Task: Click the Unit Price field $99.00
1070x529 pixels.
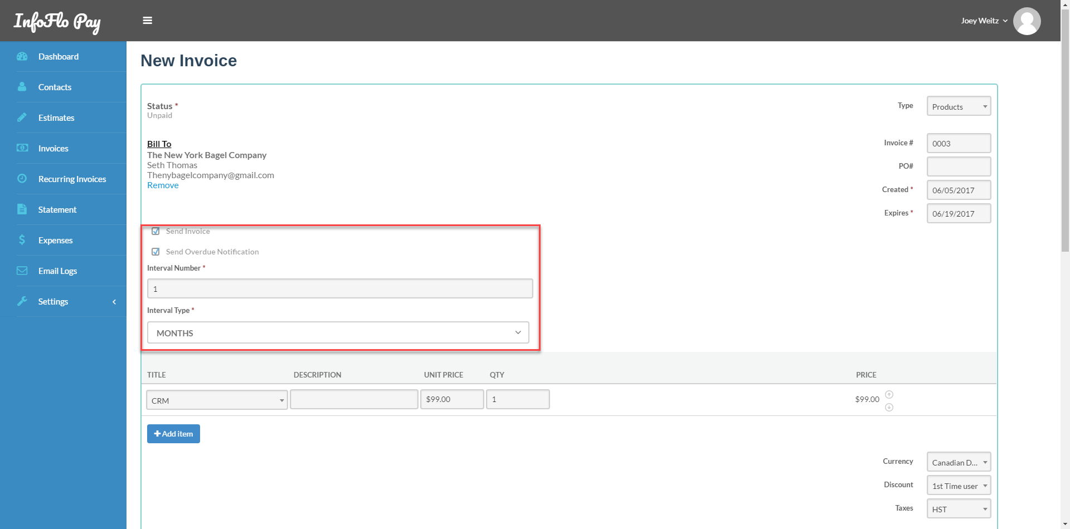Action: coord(452,399)
